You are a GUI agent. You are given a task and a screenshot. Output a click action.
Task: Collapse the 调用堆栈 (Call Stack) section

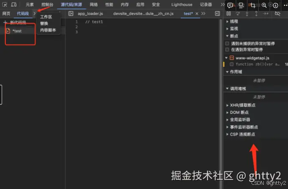coord(227,89)
